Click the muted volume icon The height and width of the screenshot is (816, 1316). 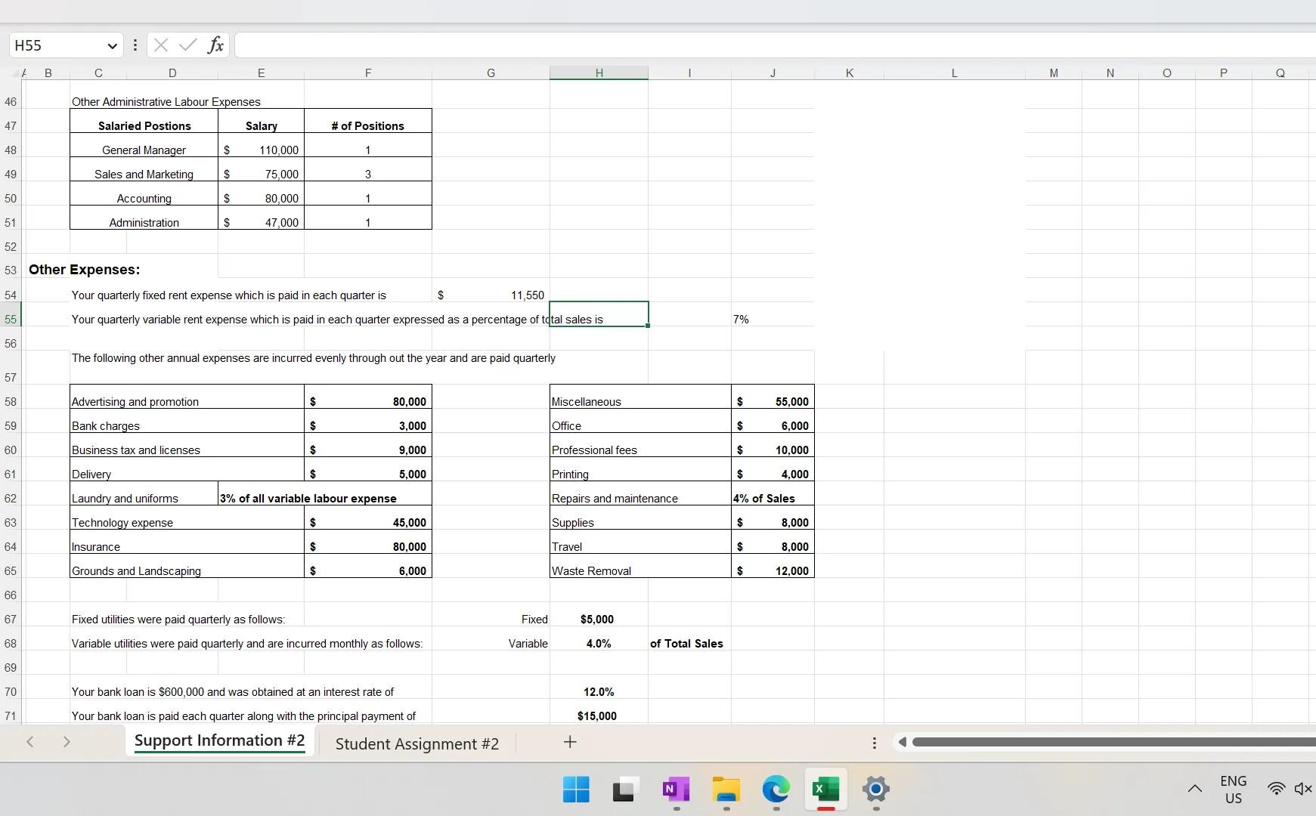1303,789
